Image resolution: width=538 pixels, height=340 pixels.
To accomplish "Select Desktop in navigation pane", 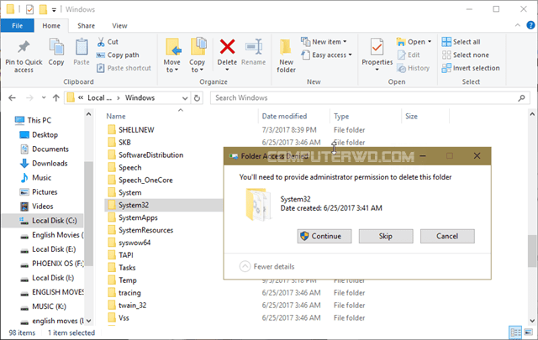I will (x=39, y=134).
